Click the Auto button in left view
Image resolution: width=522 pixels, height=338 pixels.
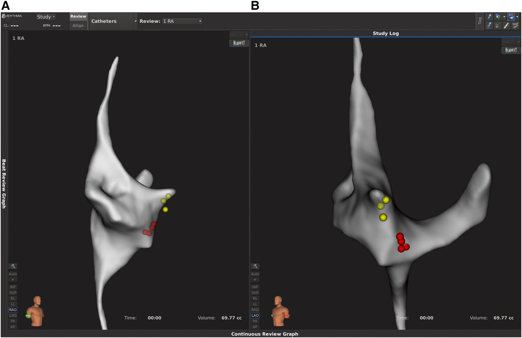coord(13,274)
